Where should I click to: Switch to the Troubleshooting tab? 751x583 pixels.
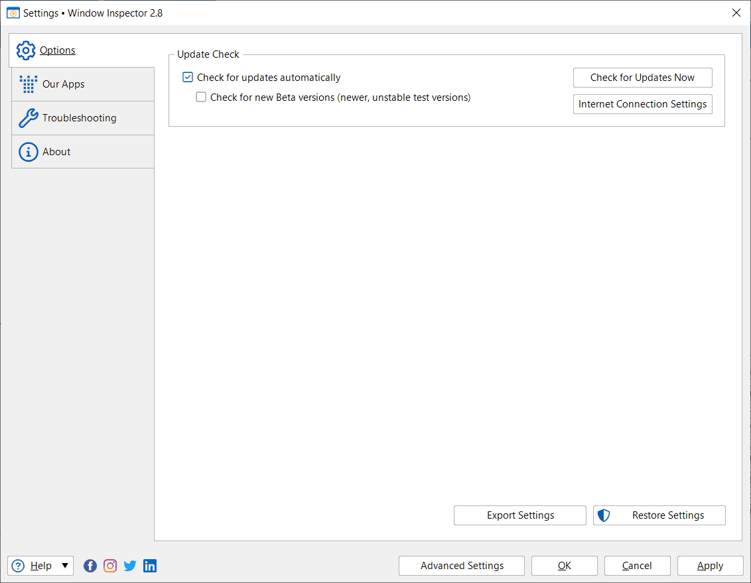click(83, 118)
